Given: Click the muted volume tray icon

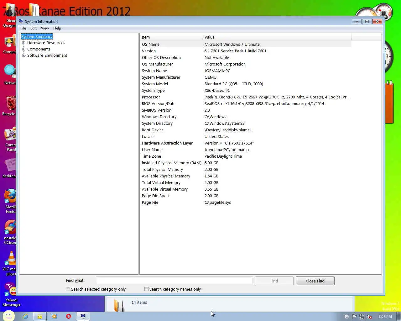Looking at the screenshot, I should (x=369, y=317).
